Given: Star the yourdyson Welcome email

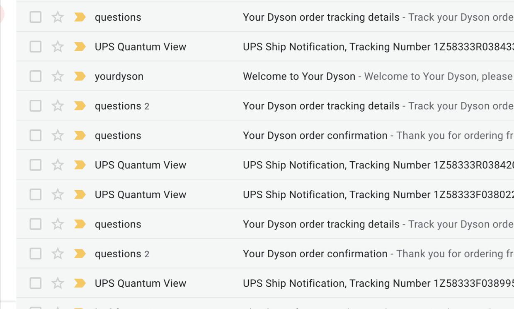Looking at the screenshot, I should [58, 77].
